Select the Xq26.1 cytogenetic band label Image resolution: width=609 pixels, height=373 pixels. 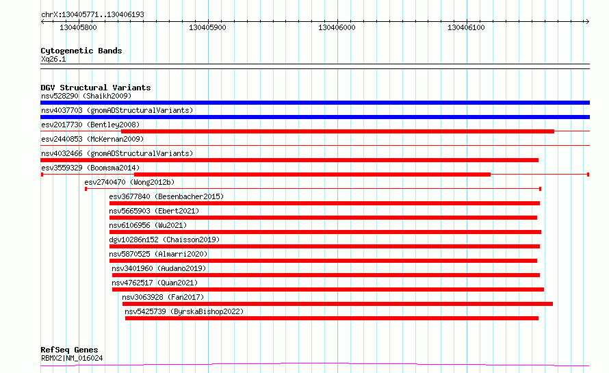coord(53,59)
